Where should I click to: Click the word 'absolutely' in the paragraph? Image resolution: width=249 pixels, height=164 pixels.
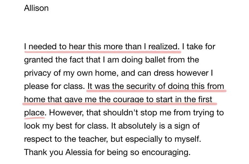(x=137, y=126)
